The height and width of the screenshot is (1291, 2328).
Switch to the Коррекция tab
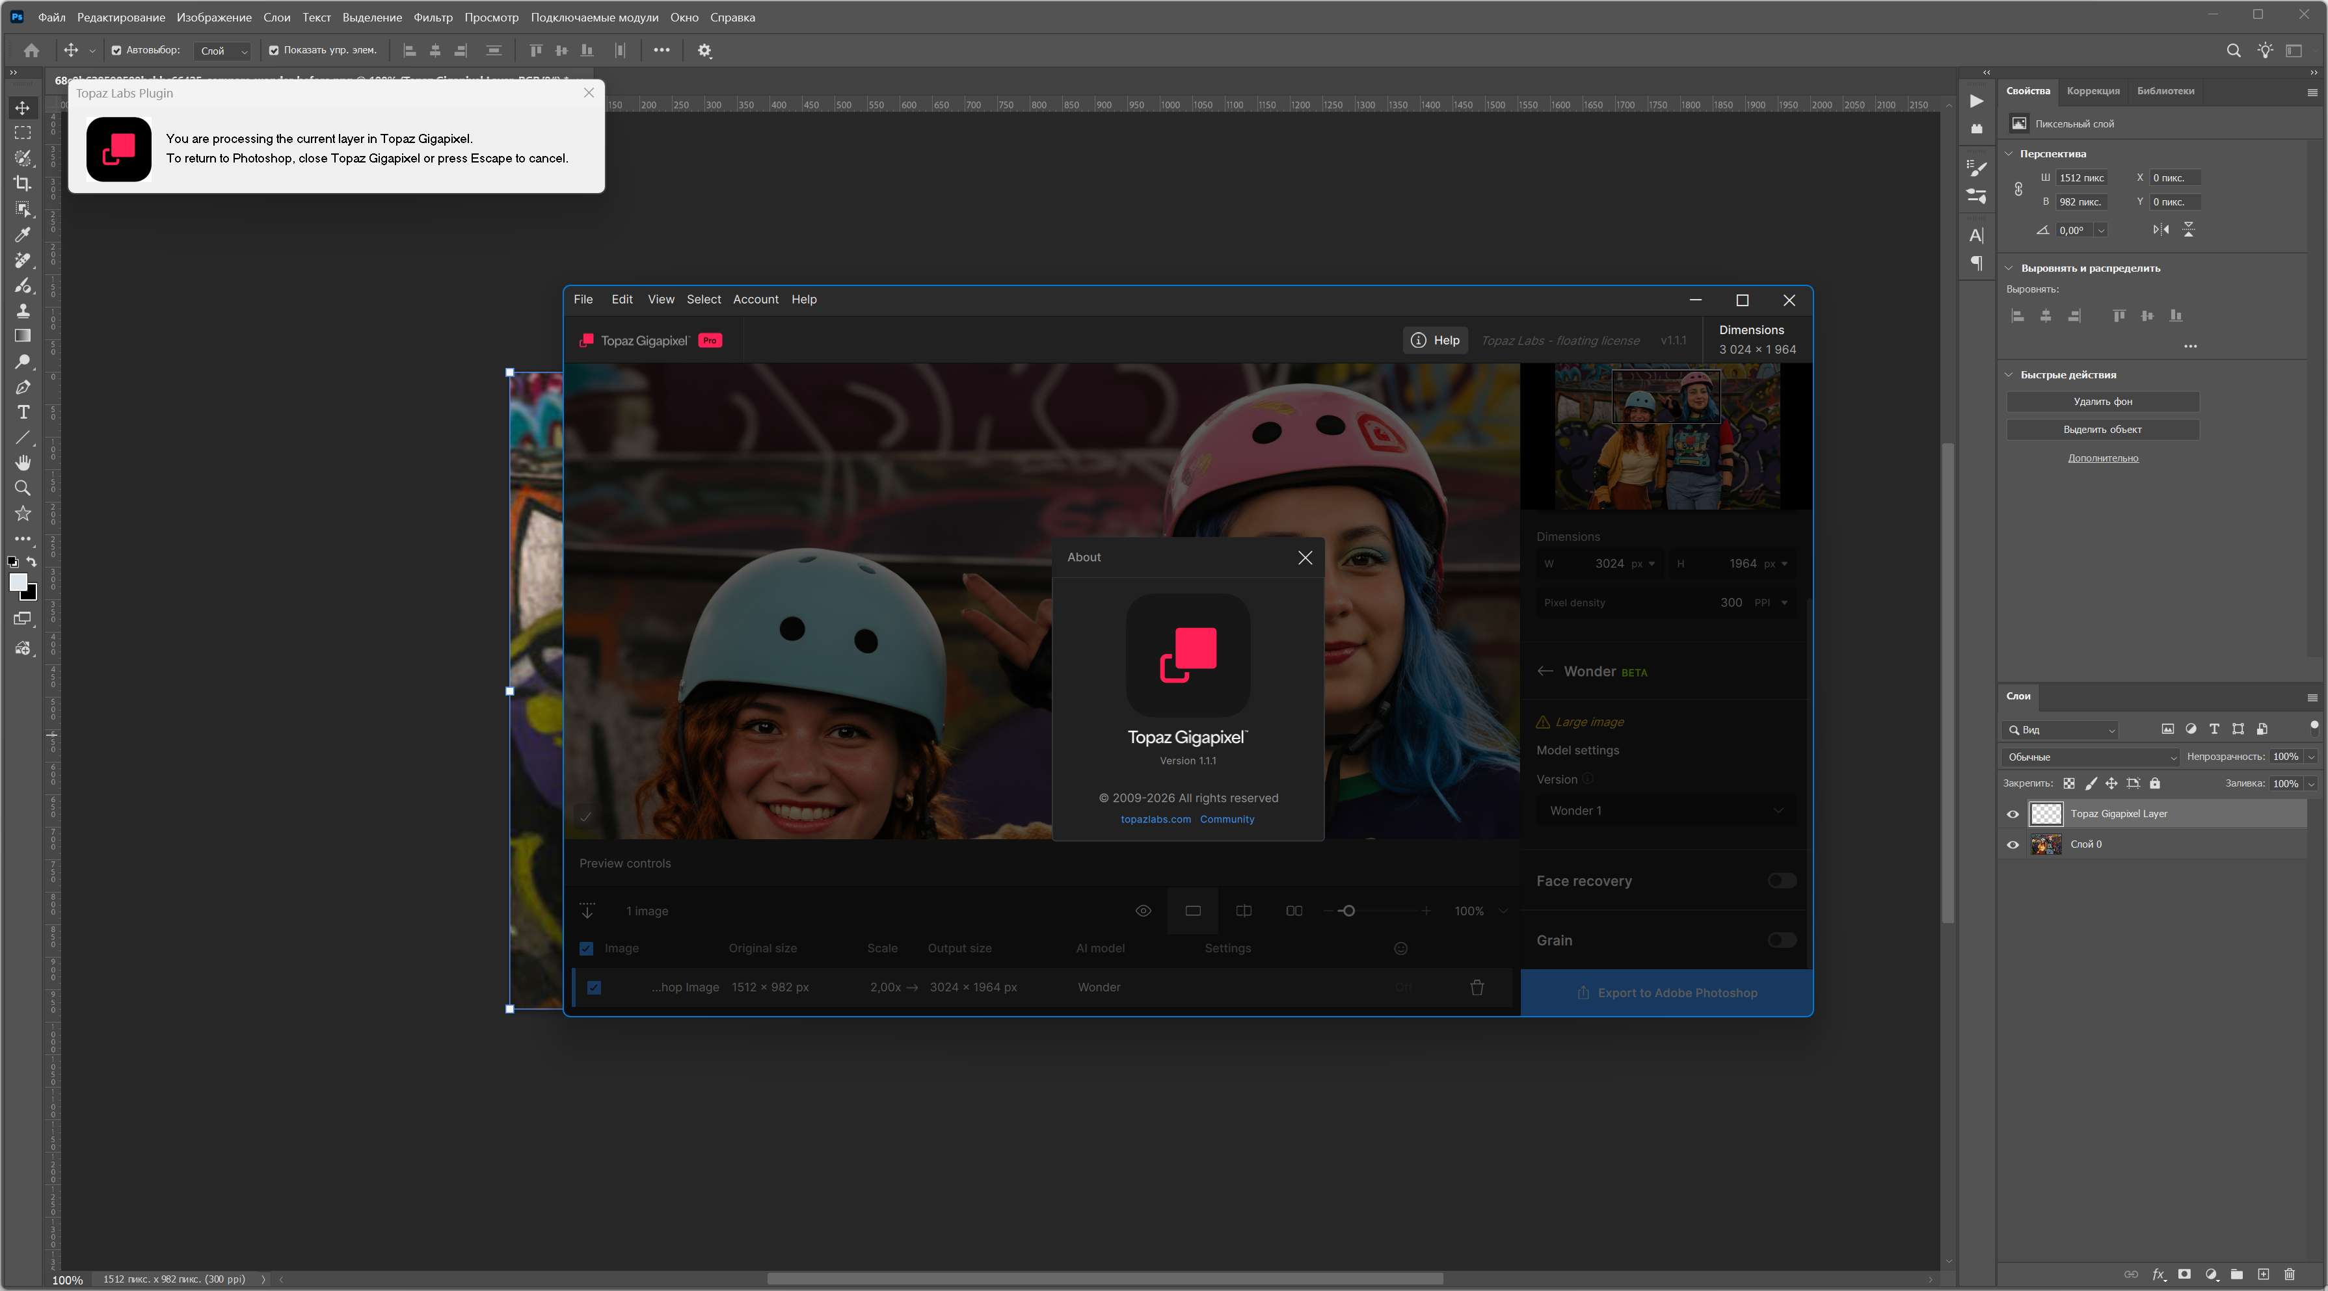(2092, 90)
